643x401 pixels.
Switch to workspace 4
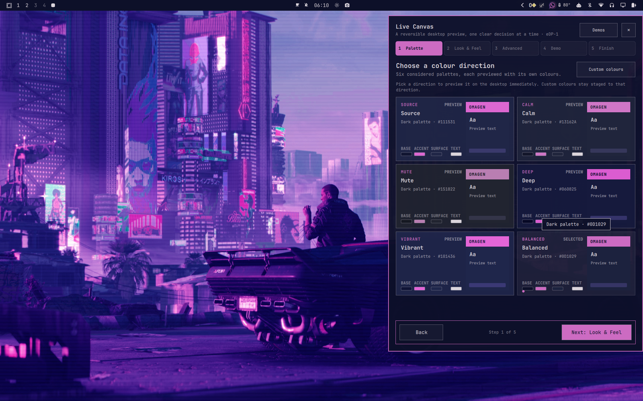(x=44, y=5)
